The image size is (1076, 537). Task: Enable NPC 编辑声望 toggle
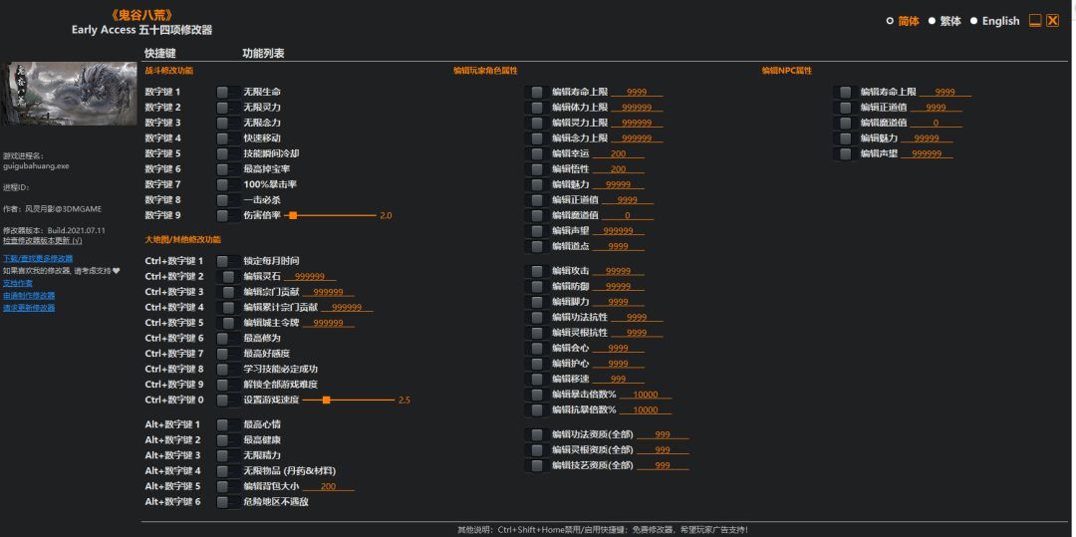click(x=846, y=153)
